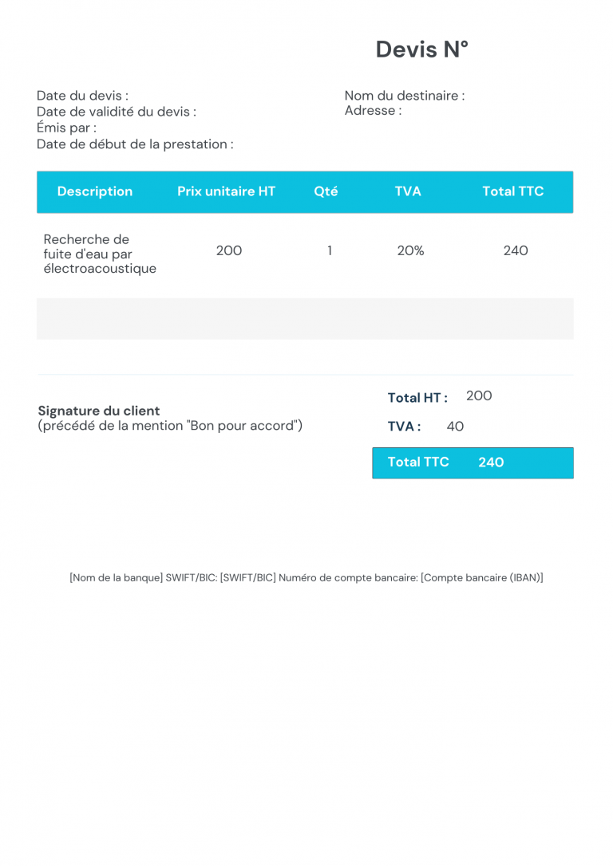Click the Date de validité du devis line
Viewport: 613px width, 866px height.
click(116, 112)
